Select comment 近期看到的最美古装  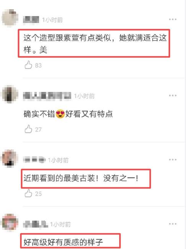click(81, 178)
